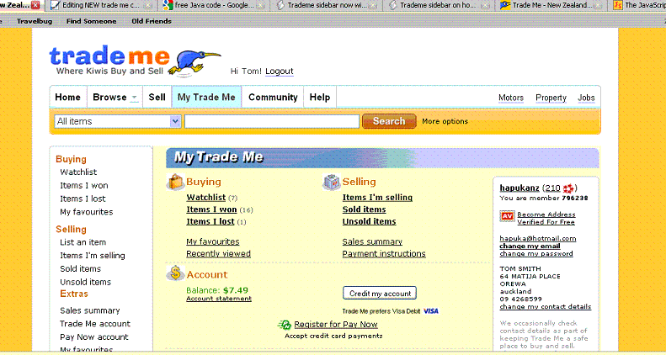Screen dimensions: 666x355
Task: Open bold Items I'm selling link
Action: tap(377, 197)
